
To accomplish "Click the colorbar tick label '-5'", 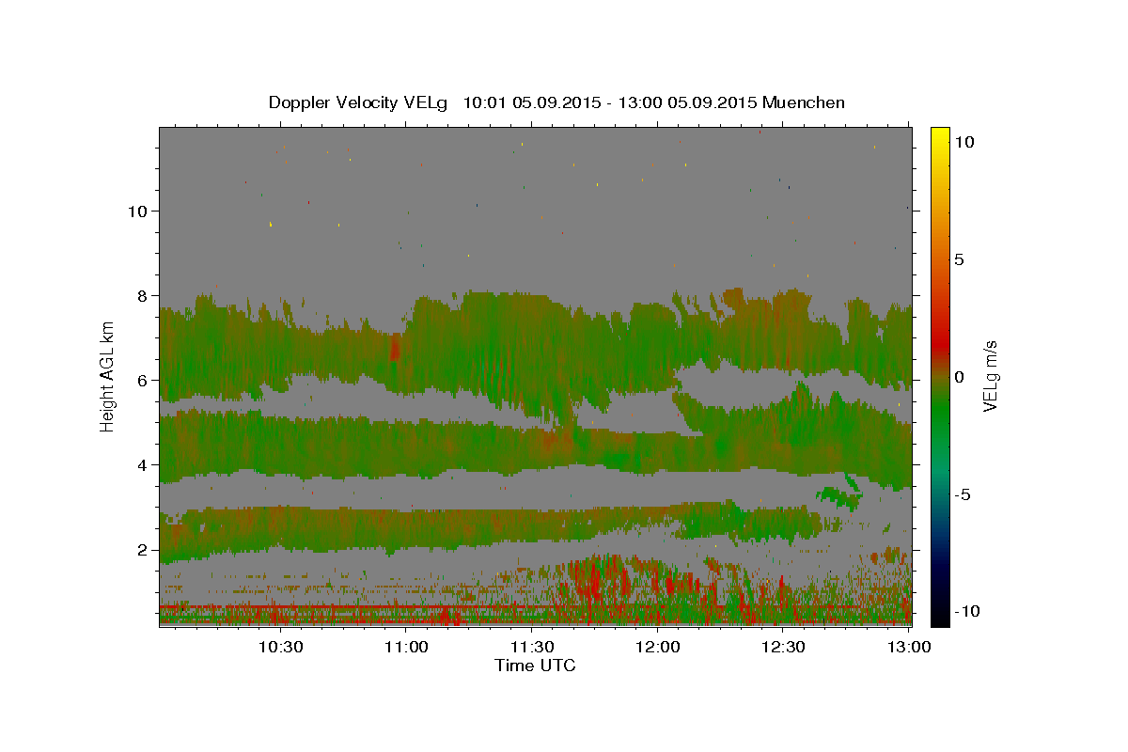I will pos(962,494).
